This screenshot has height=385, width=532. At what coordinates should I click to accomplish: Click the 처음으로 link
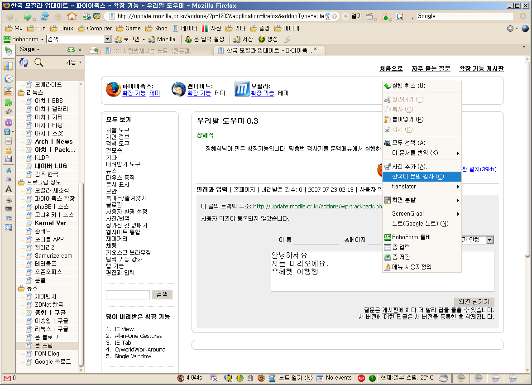coord(391,68)
